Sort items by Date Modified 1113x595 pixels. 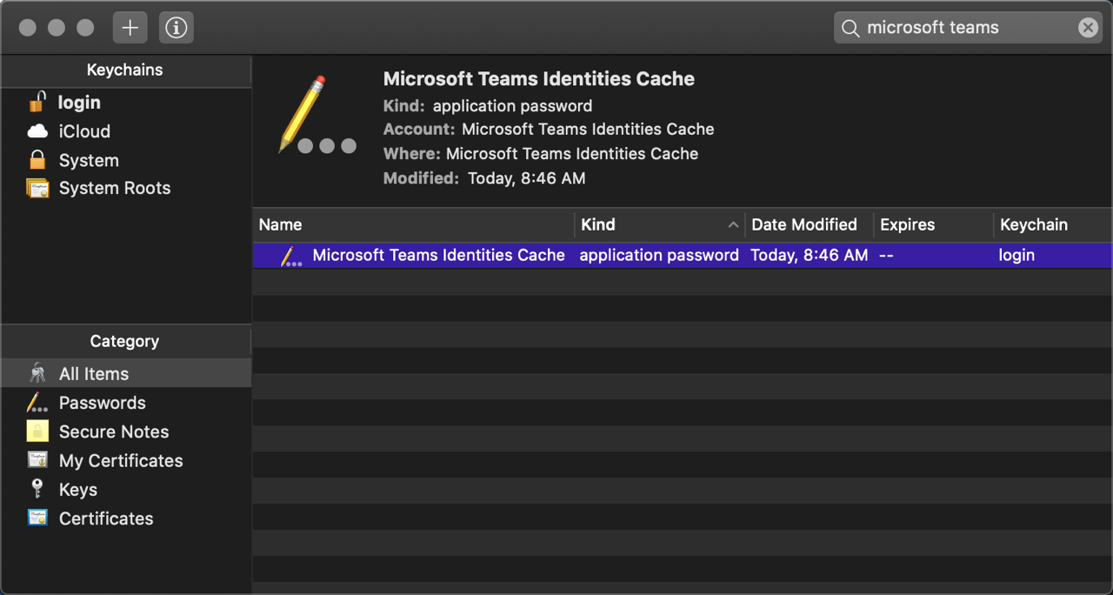click(803, 224)
